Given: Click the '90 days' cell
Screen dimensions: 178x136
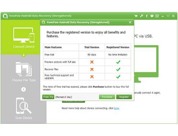Looking at the screenshot, I should 92,55.
